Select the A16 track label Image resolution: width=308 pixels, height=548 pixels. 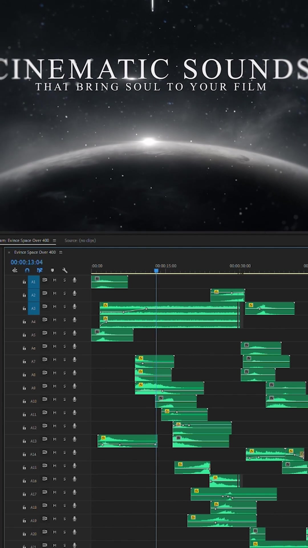pyautogui.click(x=33, y=481)
